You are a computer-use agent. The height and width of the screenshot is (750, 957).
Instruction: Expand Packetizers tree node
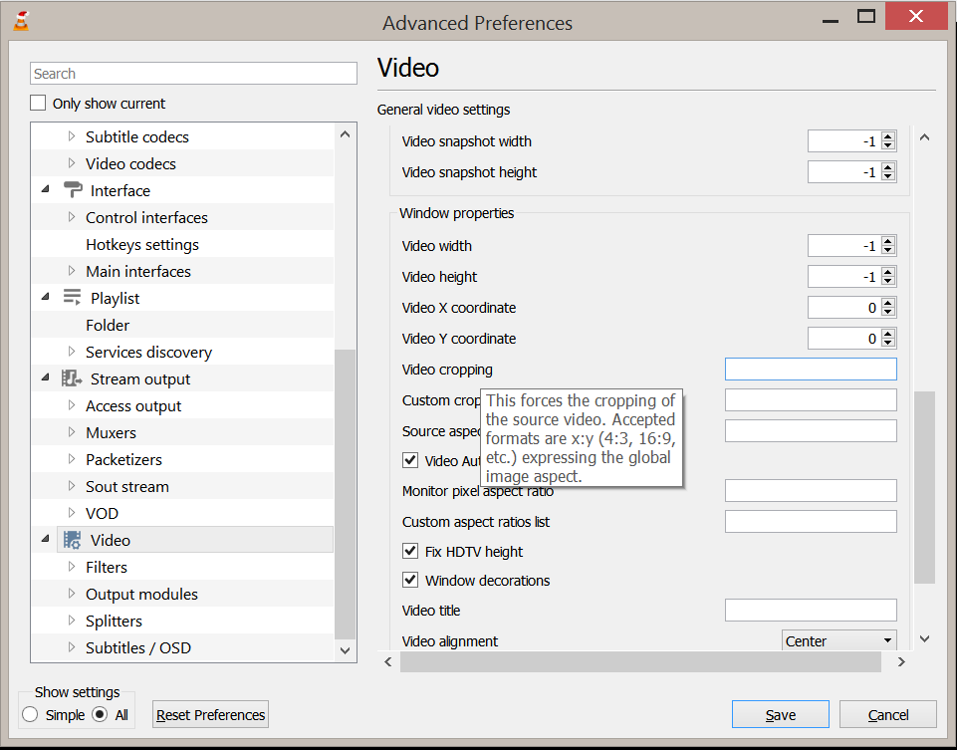[72, 458]
